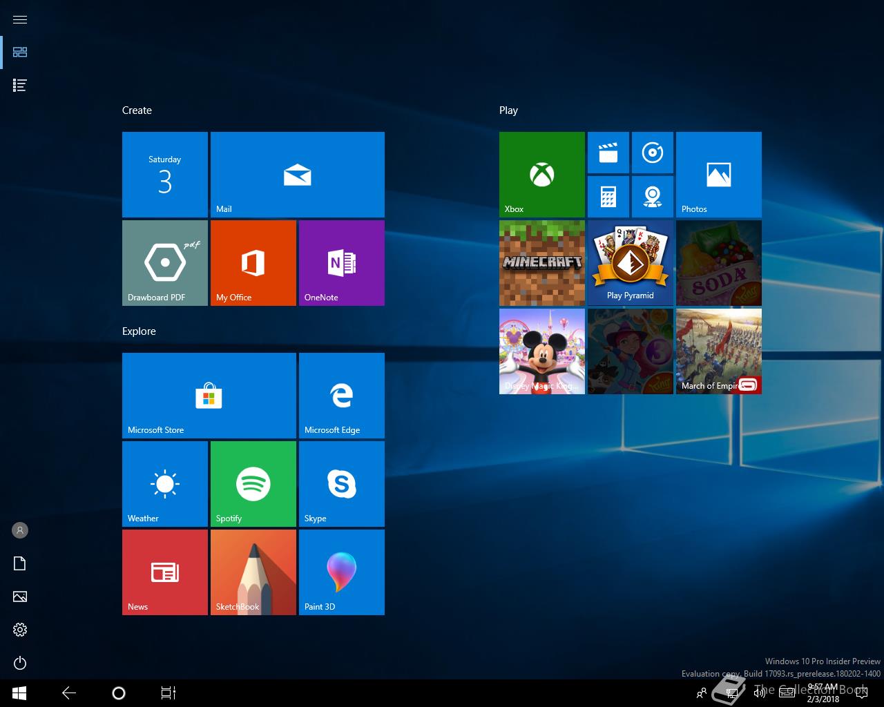Screen dimensions: 884x707
Task: Launch the Minecraft tile
Action: point(542,263)
